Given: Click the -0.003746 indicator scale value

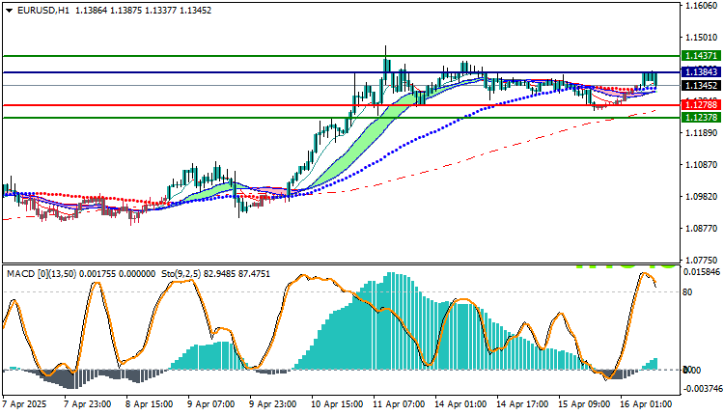Looking at the screenshot, I should [x=701, y=389].
